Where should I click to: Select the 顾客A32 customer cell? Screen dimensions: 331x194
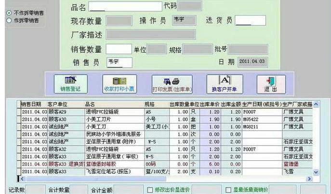click(66, 149)
